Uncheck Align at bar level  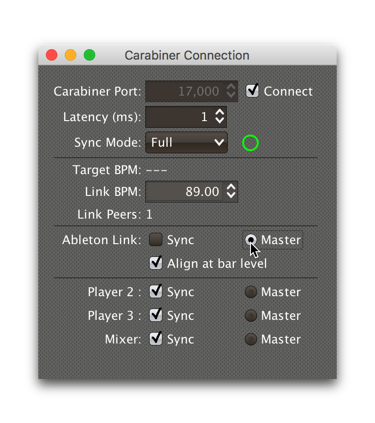[155, 263]
